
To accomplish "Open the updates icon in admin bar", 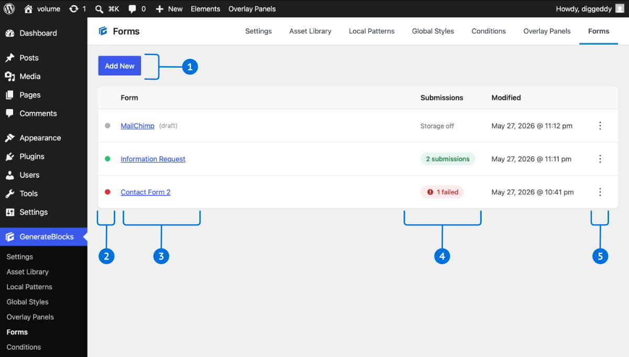I will click(73, 9).
